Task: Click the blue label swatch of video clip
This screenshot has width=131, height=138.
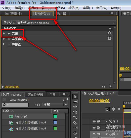Action: tap(55, 122)
